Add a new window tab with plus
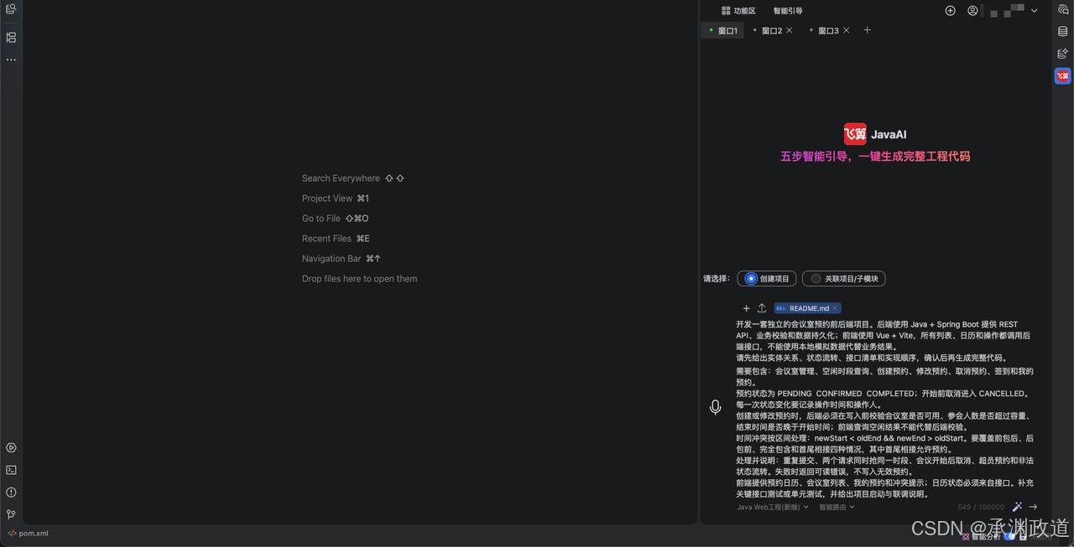Viewport: 1074px width, 547px height. tap(868, 30)
